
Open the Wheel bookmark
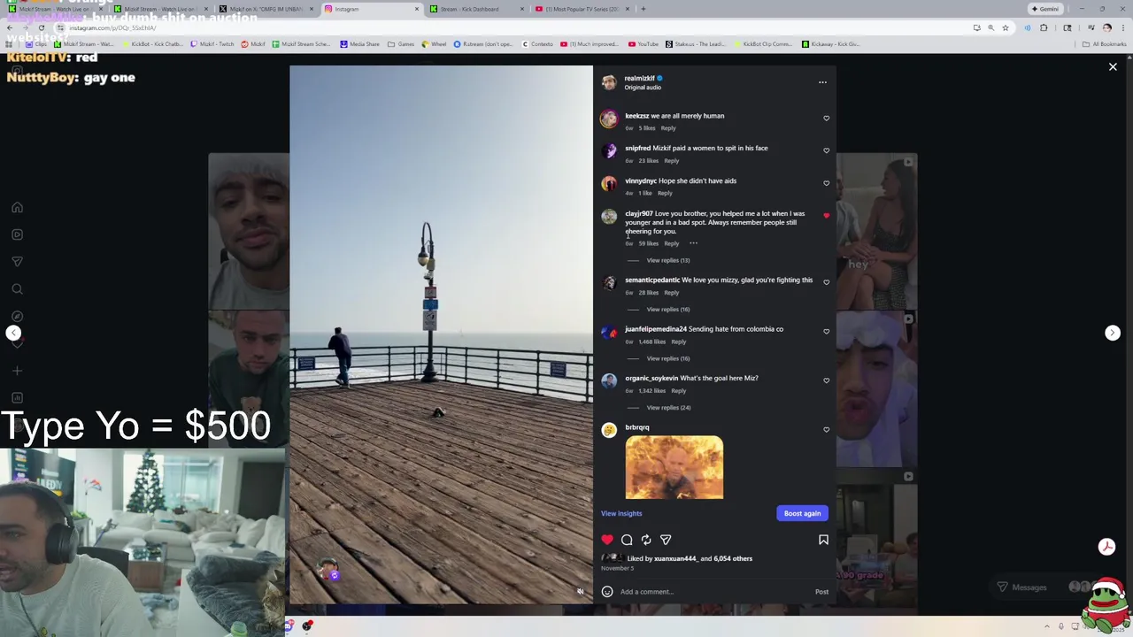pos(434,43)
